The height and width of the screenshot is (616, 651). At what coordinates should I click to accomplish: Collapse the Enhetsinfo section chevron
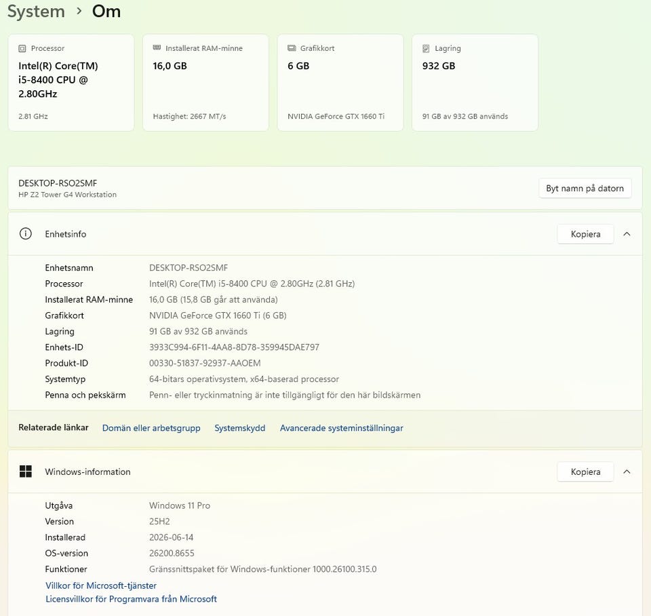(627, 234)
